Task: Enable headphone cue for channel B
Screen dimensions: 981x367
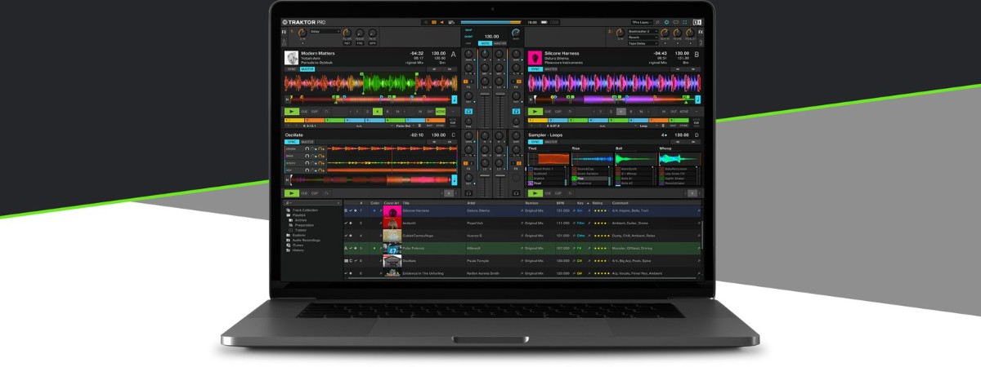Action: pyautogui.click(x=516, y=112)
